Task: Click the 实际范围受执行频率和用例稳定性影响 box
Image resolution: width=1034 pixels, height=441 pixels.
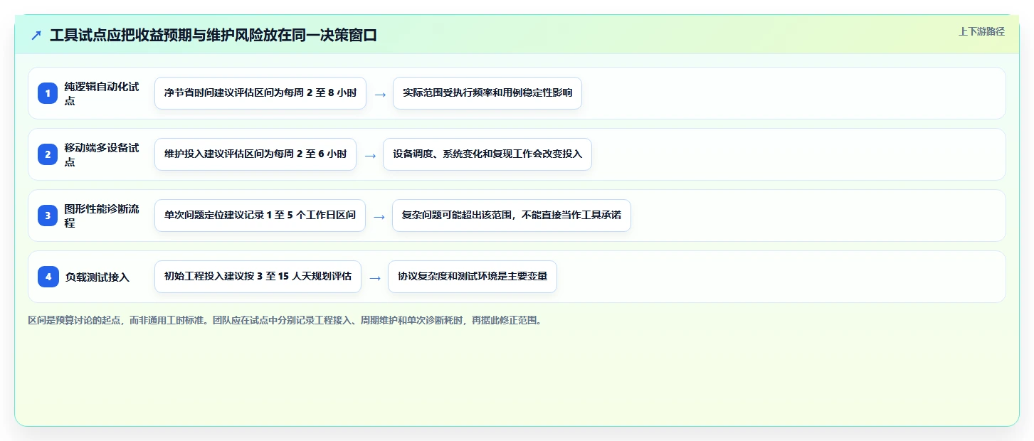Action: 487,93
